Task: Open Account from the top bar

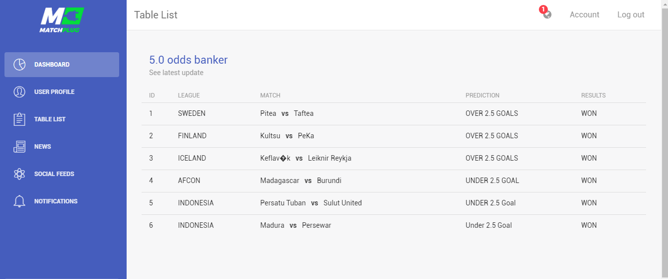Action: click(584, 15)
